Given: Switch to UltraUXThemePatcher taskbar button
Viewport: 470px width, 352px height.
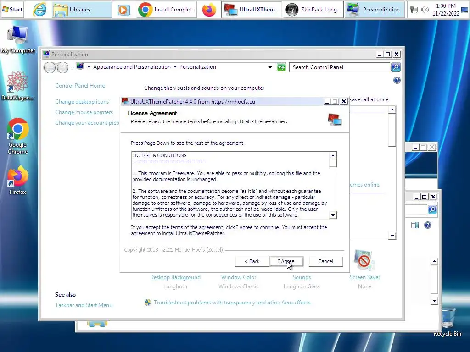Looking at the screenshot, I should pyautogui.click(x=252, y=9).
